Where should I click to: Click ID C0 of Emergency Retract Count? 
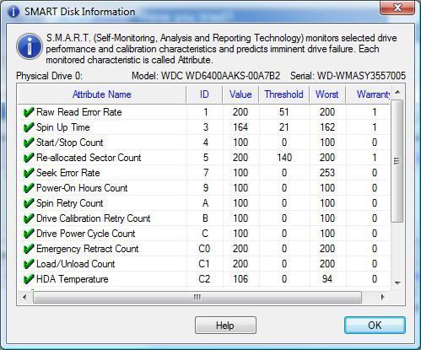pyautogui.click(x=204, y=249)
